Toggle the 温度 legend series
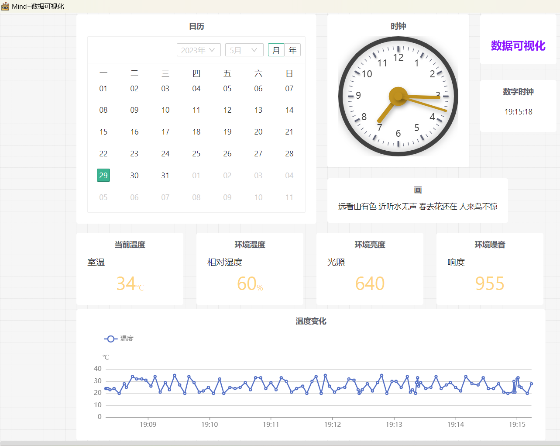560x446 pixels. [x=119, y=339]
